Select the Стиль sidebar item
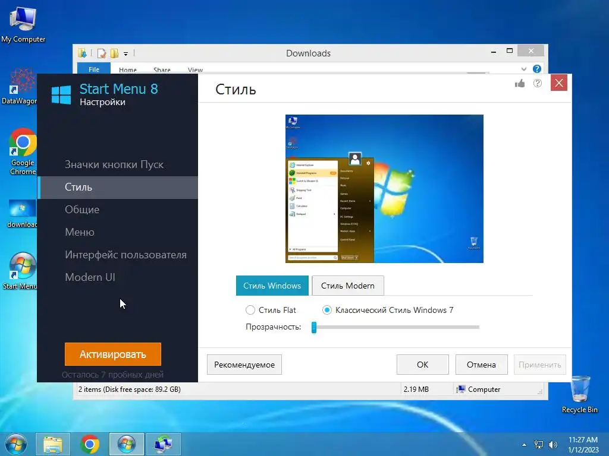Viewport: 609px width, 456px height. pyautogui.click(x=118, y=187)
